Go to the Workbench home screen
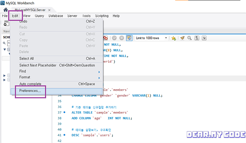The width and height of the screenshot is (246, 143). 6,10
